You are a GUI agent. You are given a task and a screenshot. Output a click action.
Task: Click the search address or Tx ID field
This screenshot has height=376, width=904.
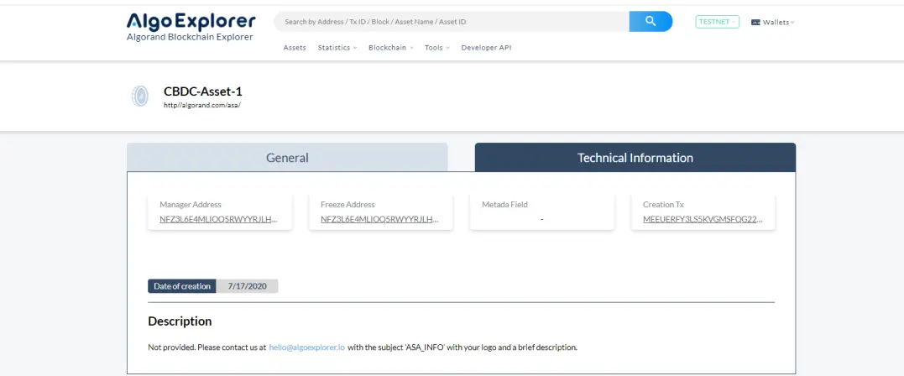(x=452, y=21)
